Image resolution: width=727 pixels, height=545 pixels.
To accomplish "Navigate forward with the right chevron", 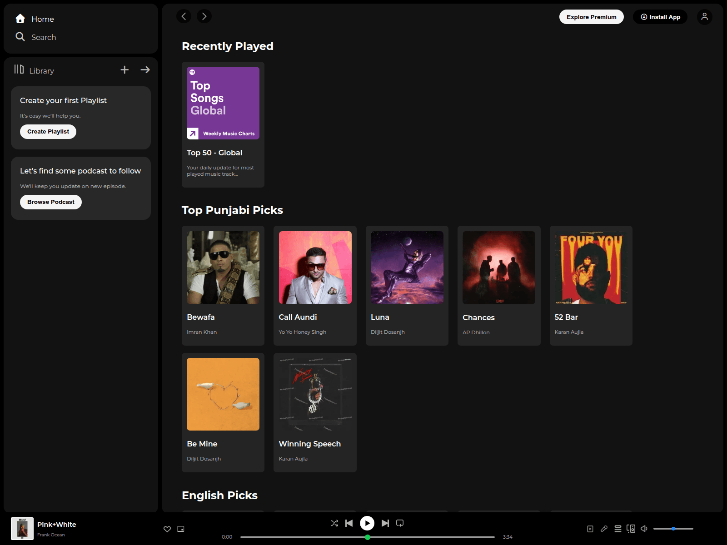I will [x=204, y=16].
